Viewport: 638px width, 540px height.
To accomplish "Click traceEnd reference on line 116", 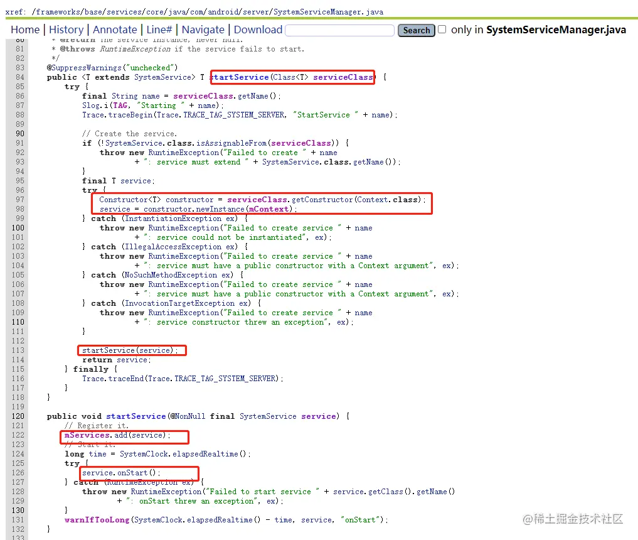I will click(126, 379).
